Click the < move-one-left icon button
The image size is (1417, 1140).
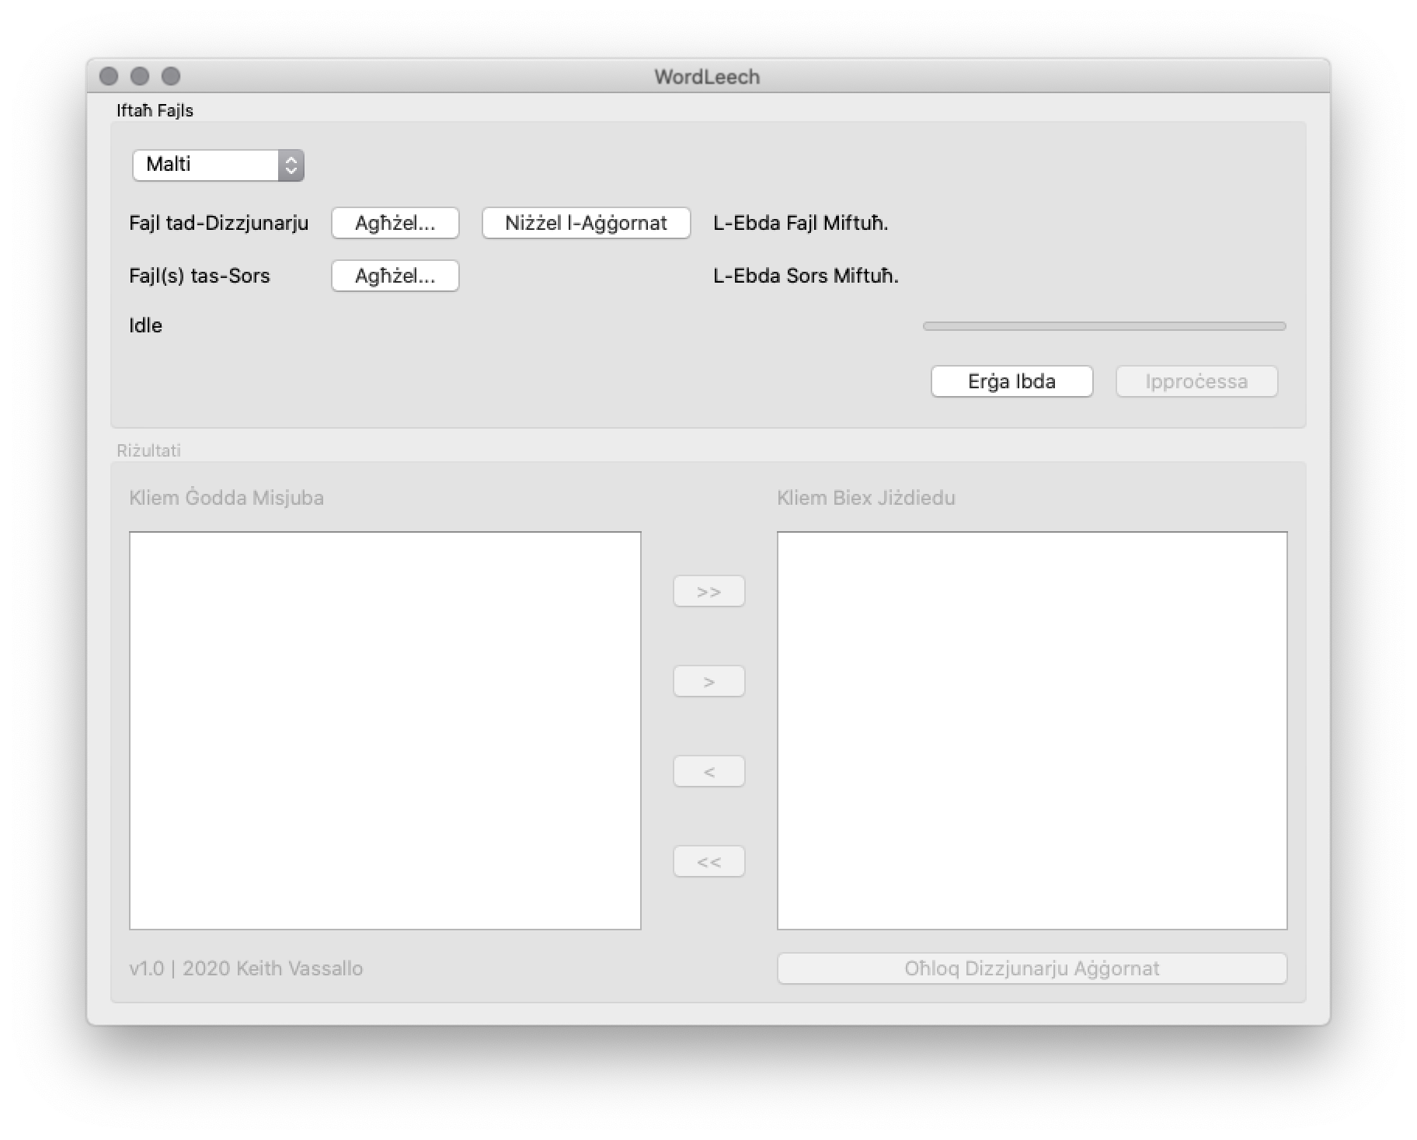(708, 770)
